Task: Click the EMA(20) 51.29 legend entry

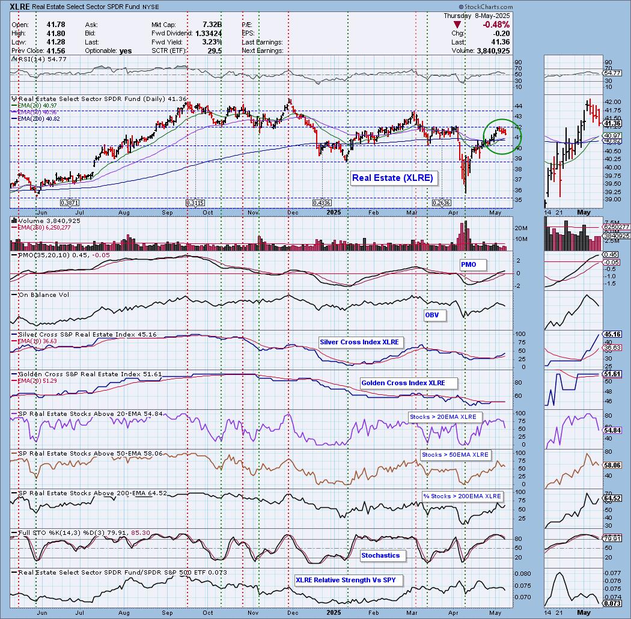Action: (x=34, y=381)
